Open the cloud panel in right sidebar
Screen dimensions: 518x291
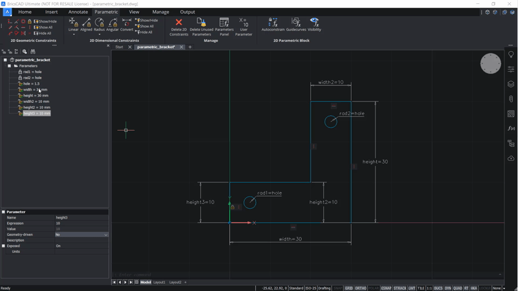coord(511,158)
